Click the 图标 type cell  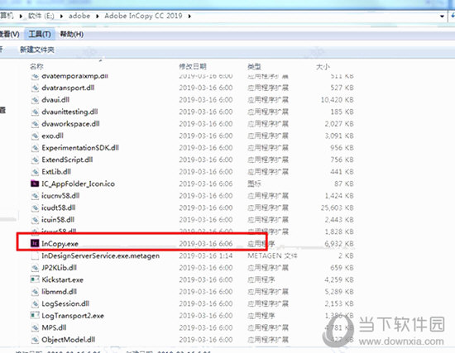[x=254, y=184]
